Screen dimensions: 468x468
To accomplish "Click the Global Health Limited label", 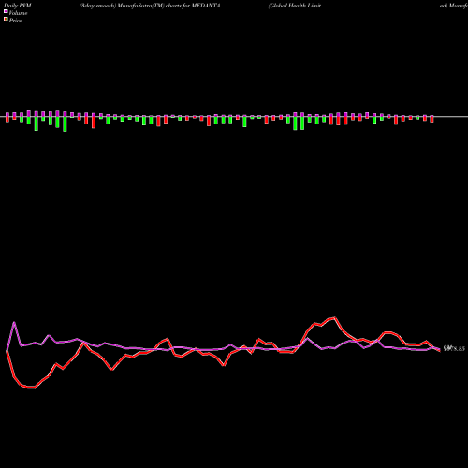I will point(295,6).
